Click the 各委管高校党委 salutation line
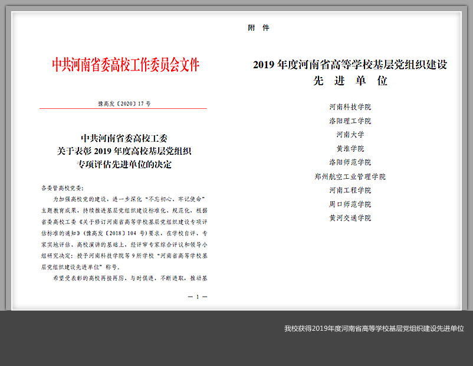 [62, 188]
